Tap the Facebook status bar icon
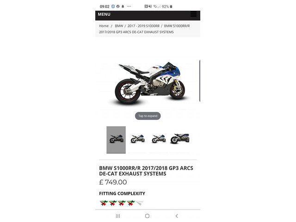The image size is (296, 222). coord(118,6)
